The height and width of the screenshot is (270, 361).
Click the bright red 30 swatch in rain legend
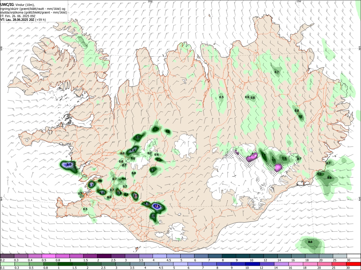point(353,264)
